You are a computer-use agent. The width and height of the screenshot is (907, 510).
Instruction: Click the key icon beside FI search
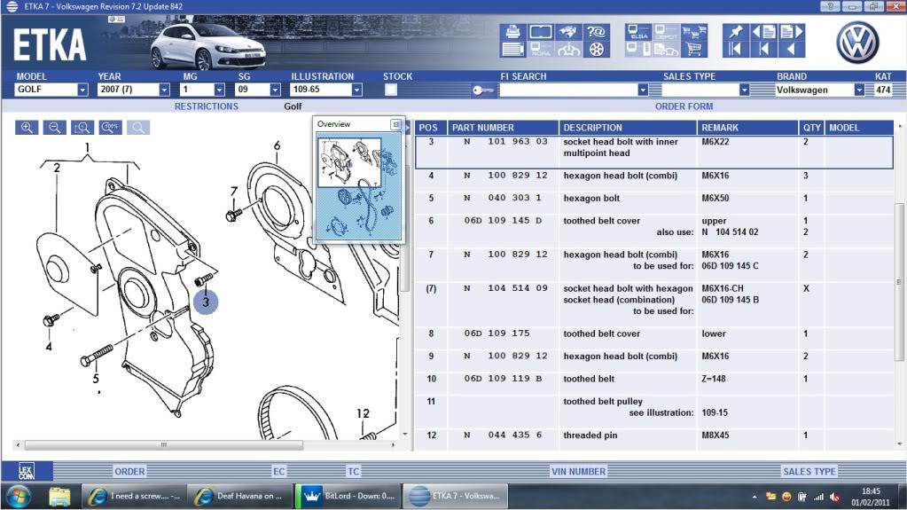coord(482,90)
